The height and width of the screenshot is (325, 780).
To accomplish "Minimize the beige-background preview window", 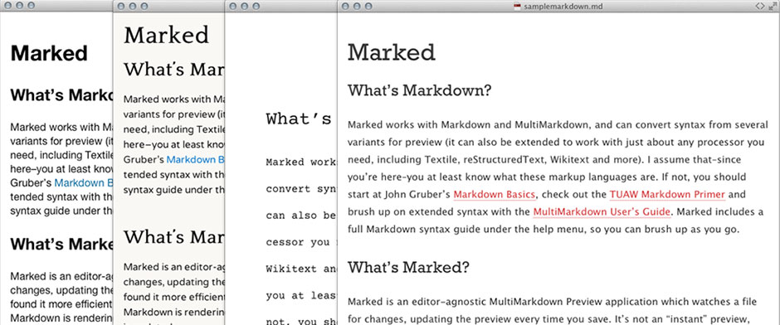I will tap(132, 6).
